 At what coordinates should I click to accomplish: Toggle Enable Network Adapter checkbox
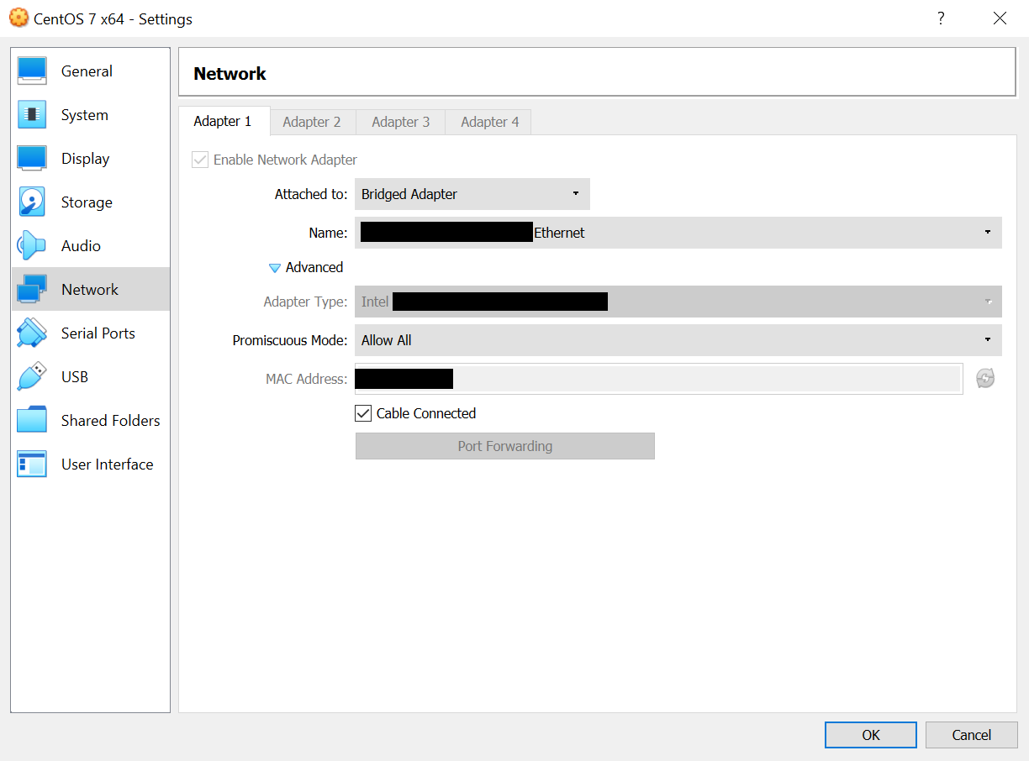click(200, 160)
